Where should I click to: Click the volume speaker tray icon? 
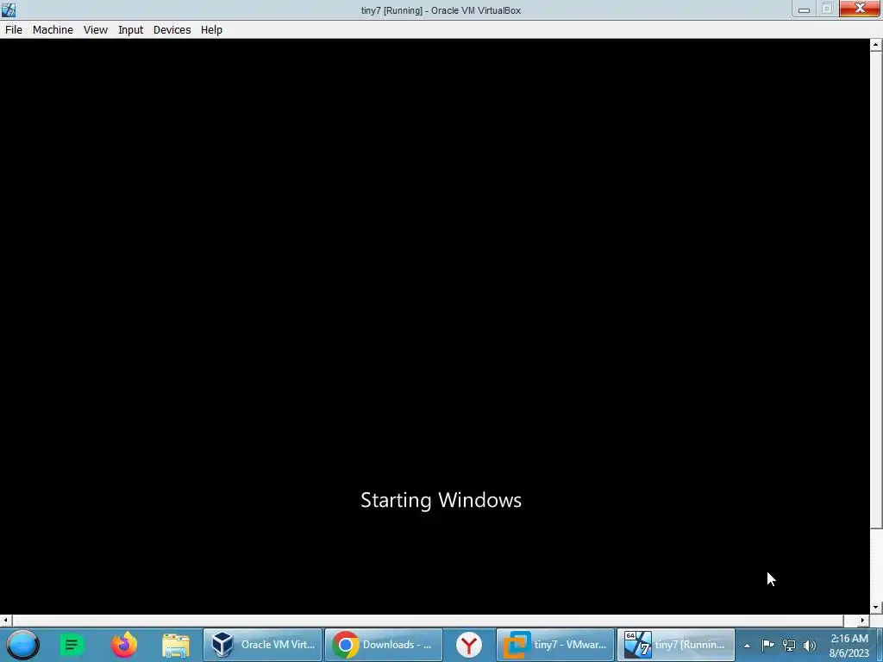(810, 645)
